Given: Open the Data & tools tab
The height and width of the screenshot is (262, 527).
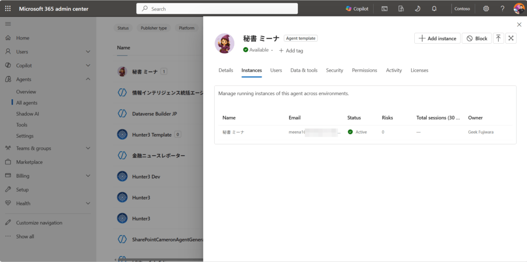Looking at the screenshot, I should pyautogui.click(x=304, y=70).
